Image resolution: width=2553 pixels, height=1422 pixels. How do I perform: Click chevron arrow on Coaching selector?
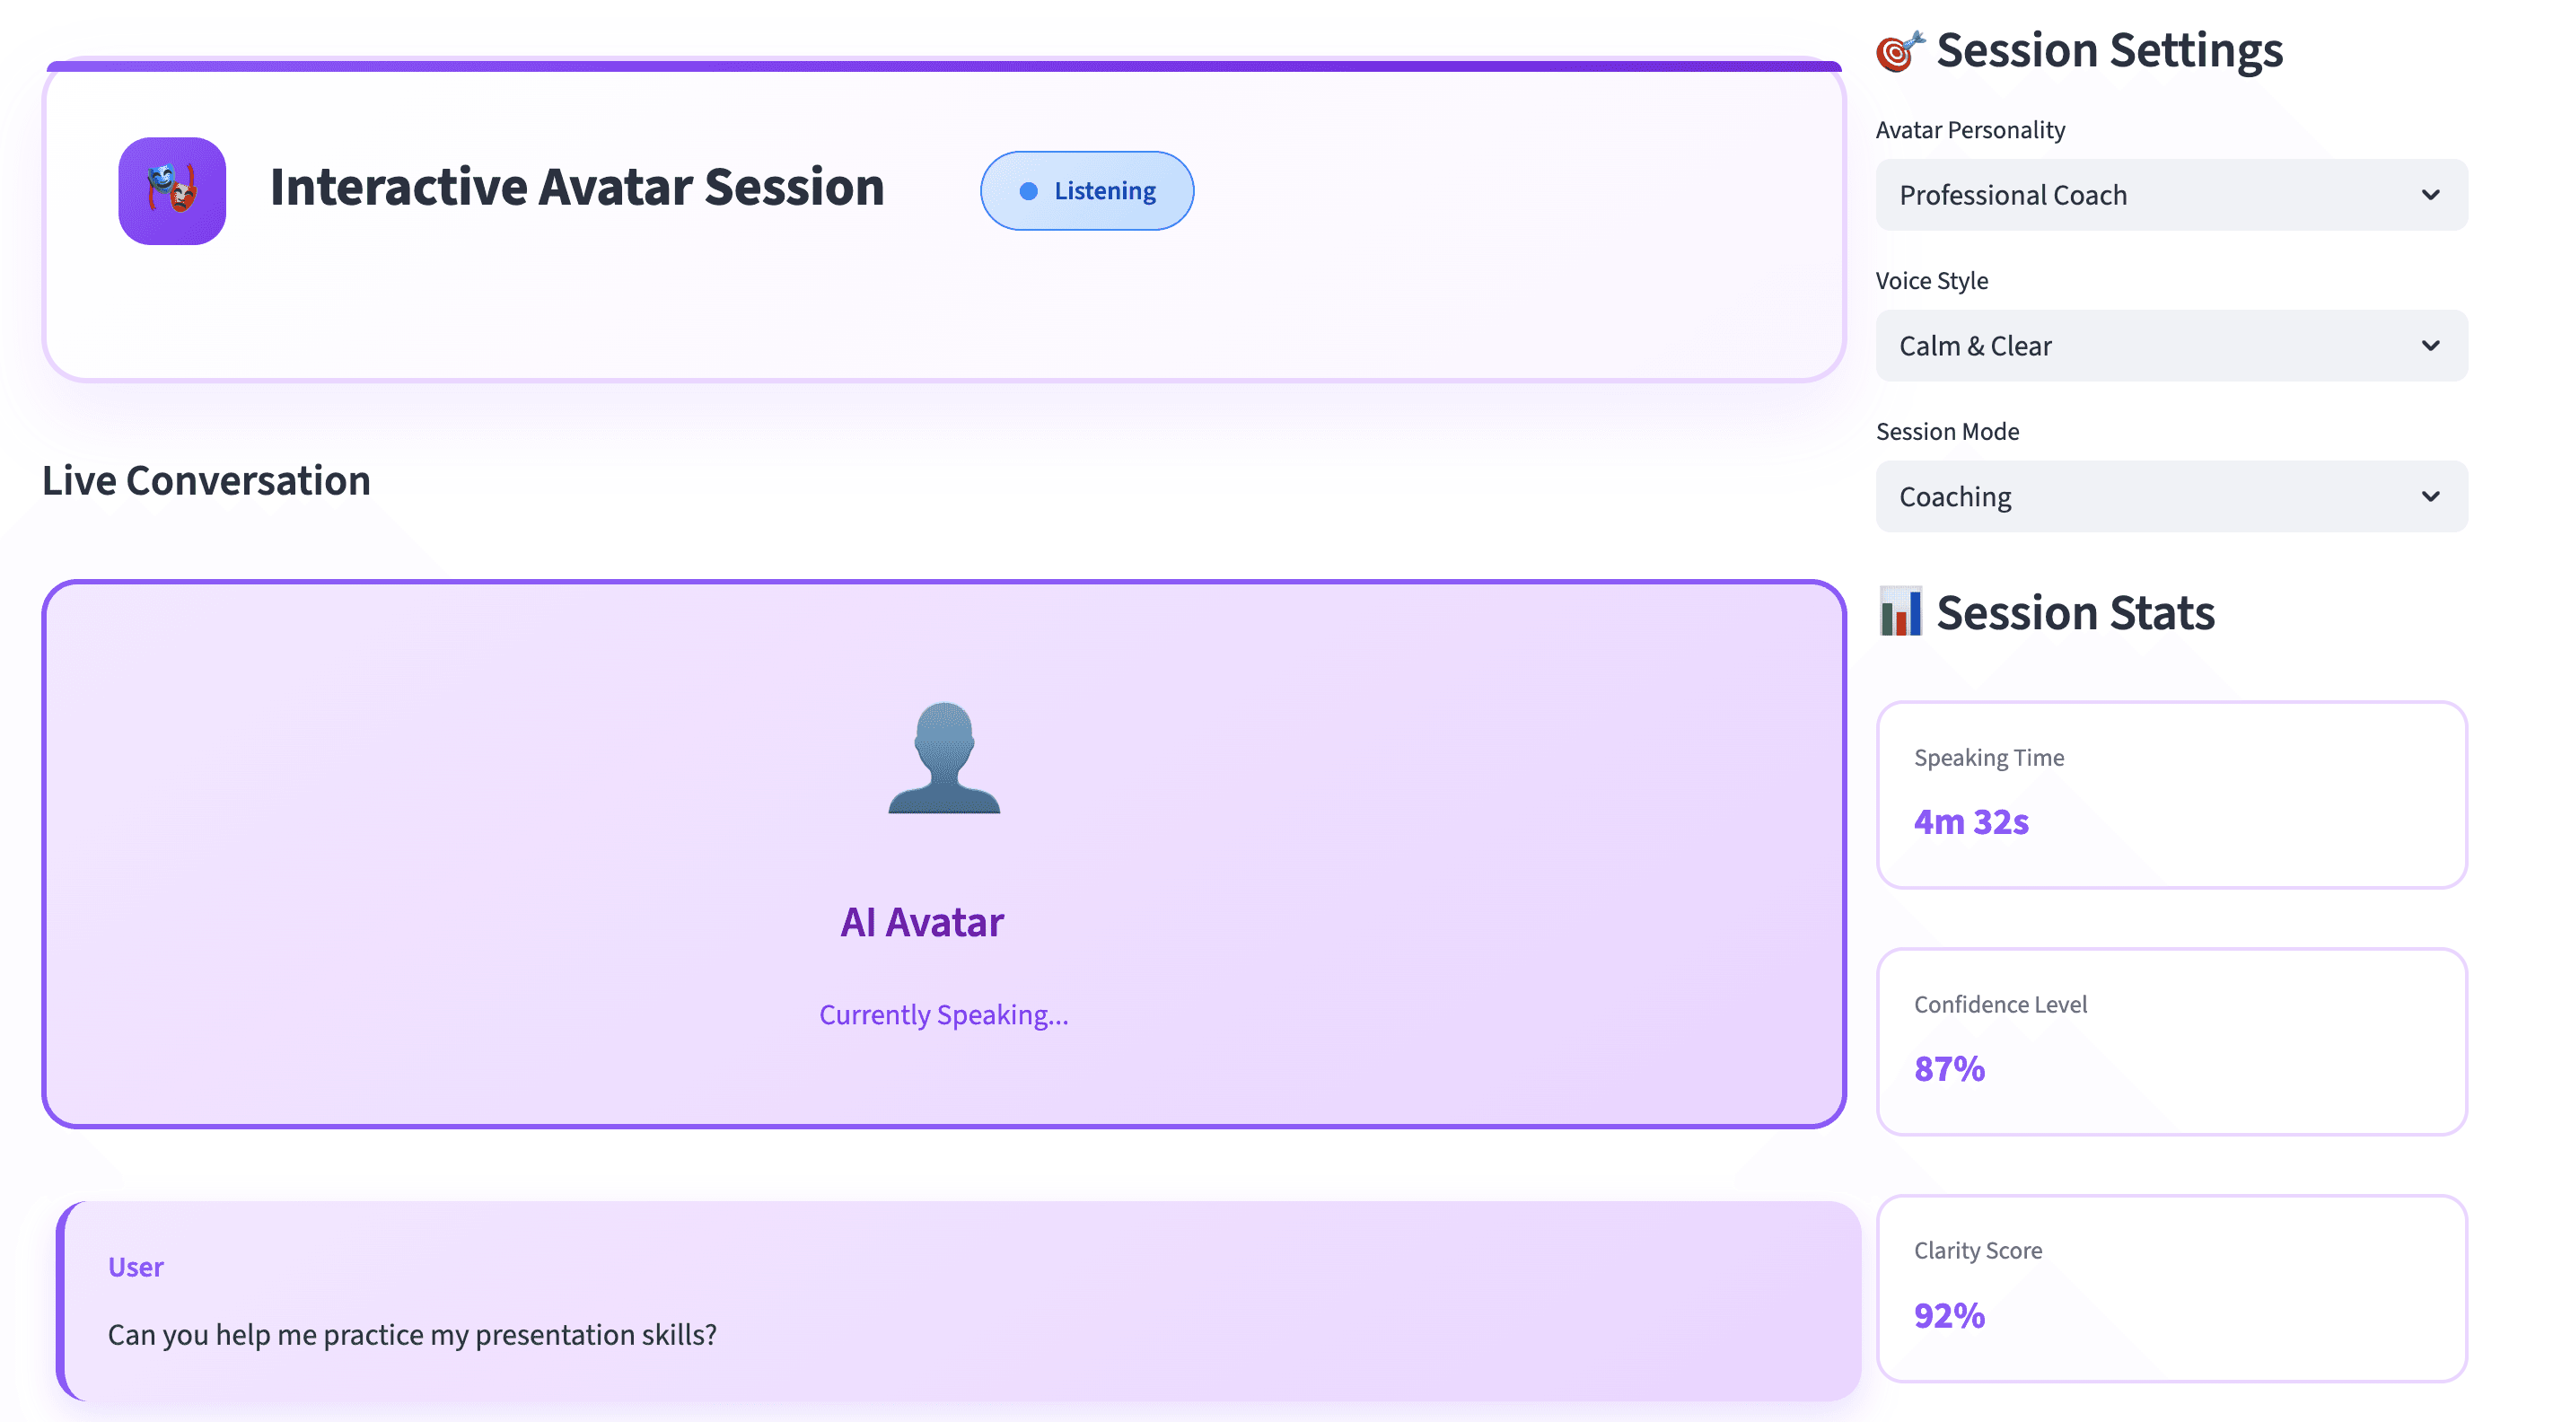(x=2430, y=496)
